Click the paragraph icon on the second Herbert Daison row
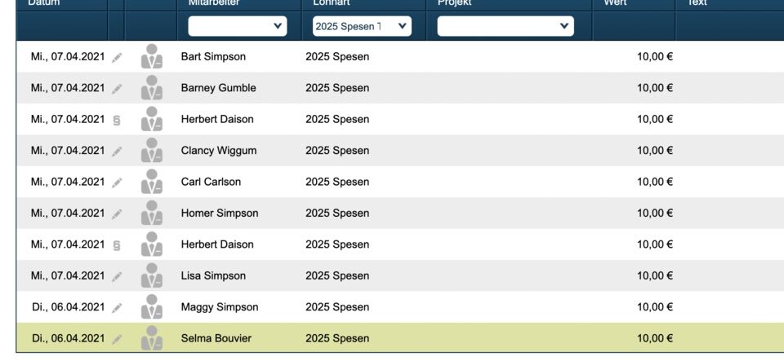This screenshot has height=361, width=784. click(117, 244)
